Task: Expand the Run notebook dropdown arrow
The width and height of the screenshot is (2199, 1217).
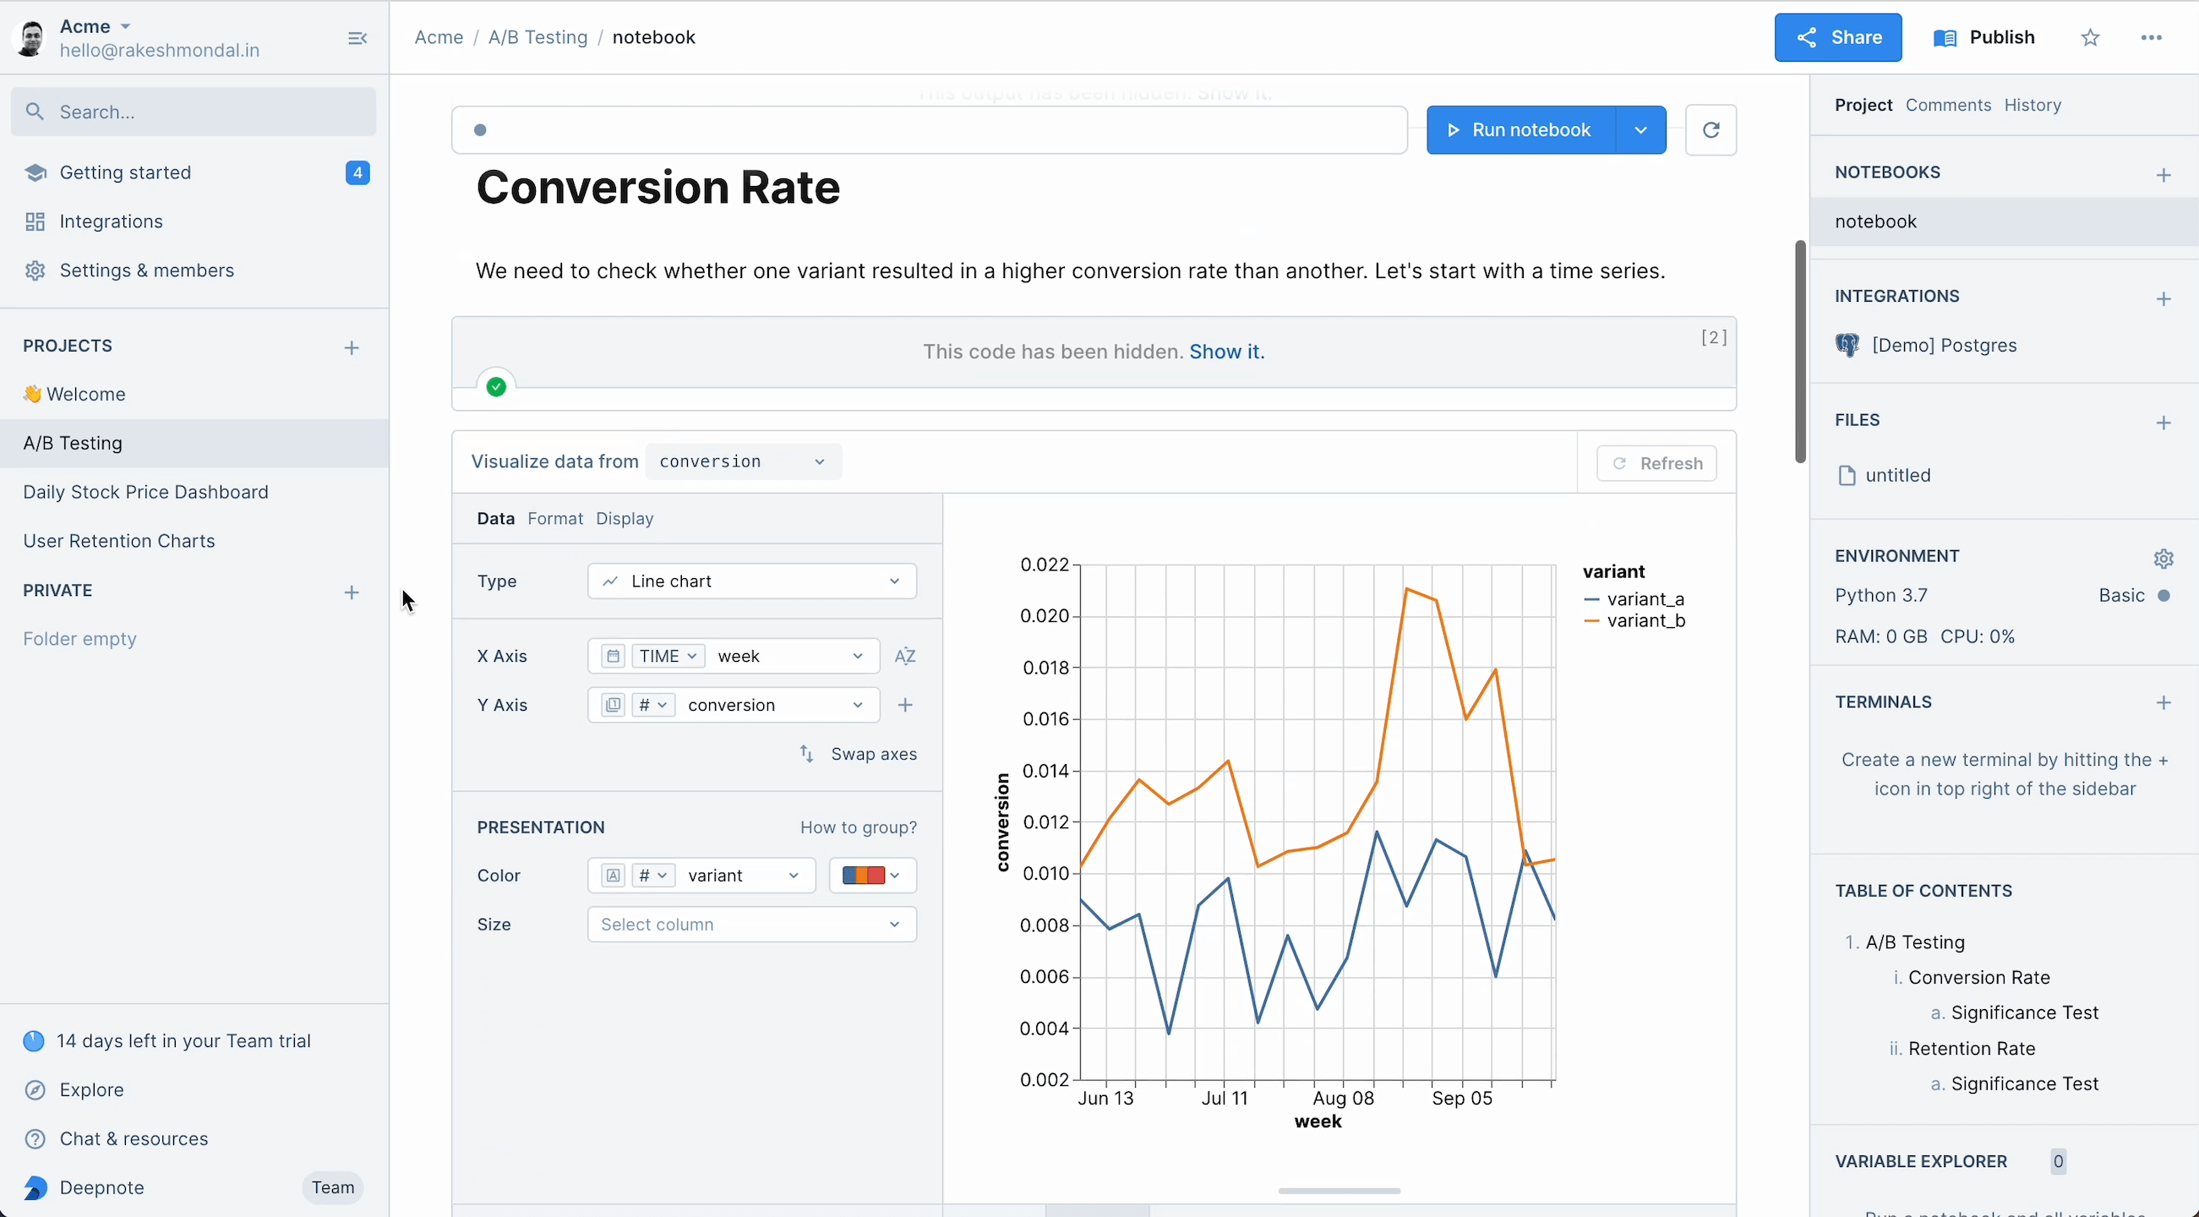Action: click(1640, 129)
